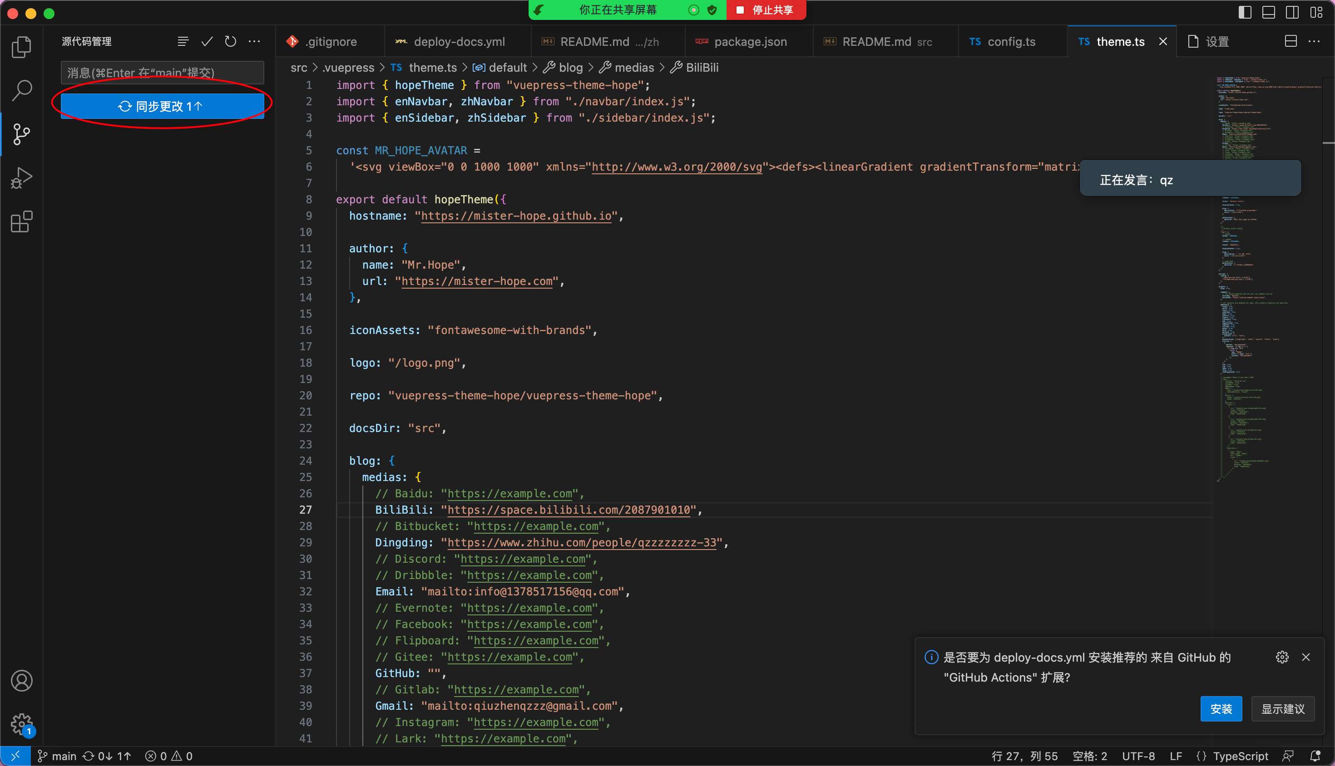Screen dimensions: 1335x766
Task: Switch to README.md .../zh tab
Action: click(608, 42)
